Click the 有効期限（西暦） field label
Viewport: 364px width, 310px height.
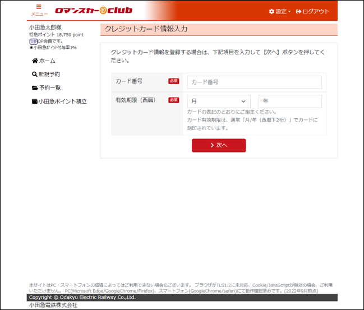click(136, 100)
